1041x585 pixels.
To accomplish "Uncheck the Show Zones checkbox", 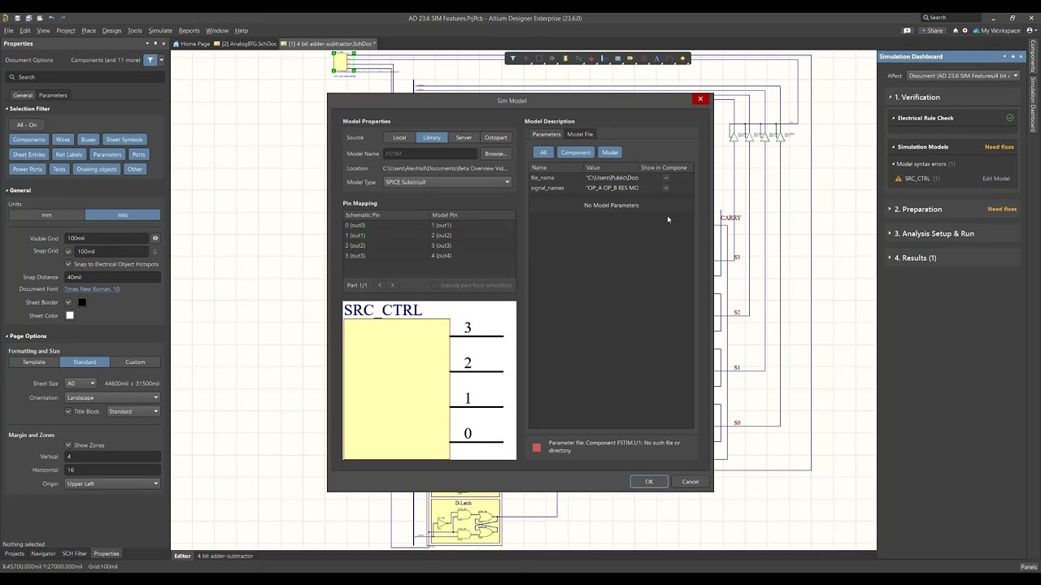I will click(68, 445).
